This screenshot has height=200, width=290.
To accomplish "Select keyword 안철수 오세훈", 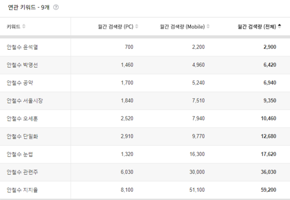I will tap(22, 118).
